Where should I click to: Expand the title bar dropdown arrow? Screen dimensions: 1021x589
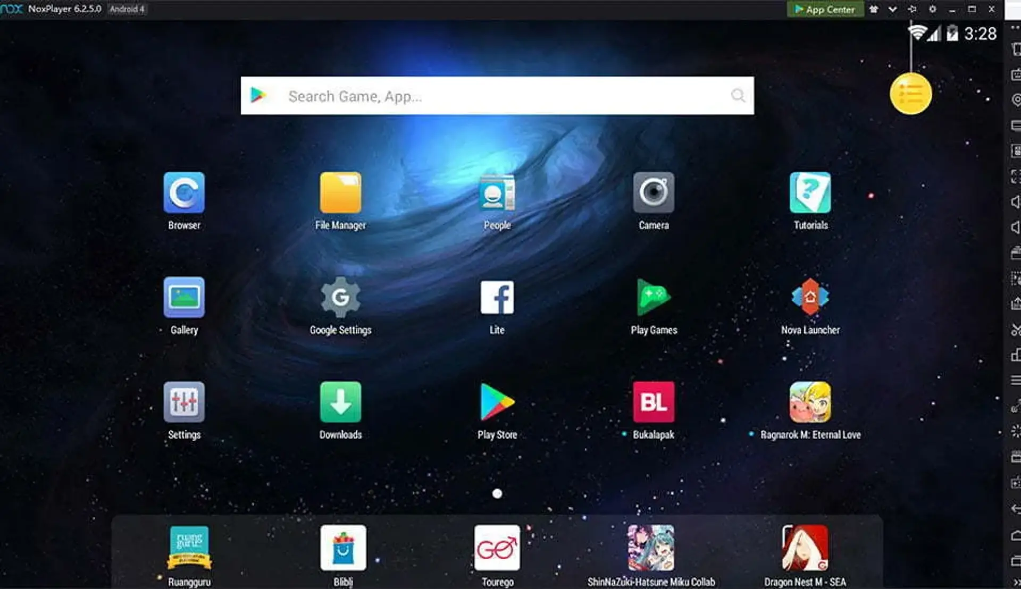(x=893, y=9)
